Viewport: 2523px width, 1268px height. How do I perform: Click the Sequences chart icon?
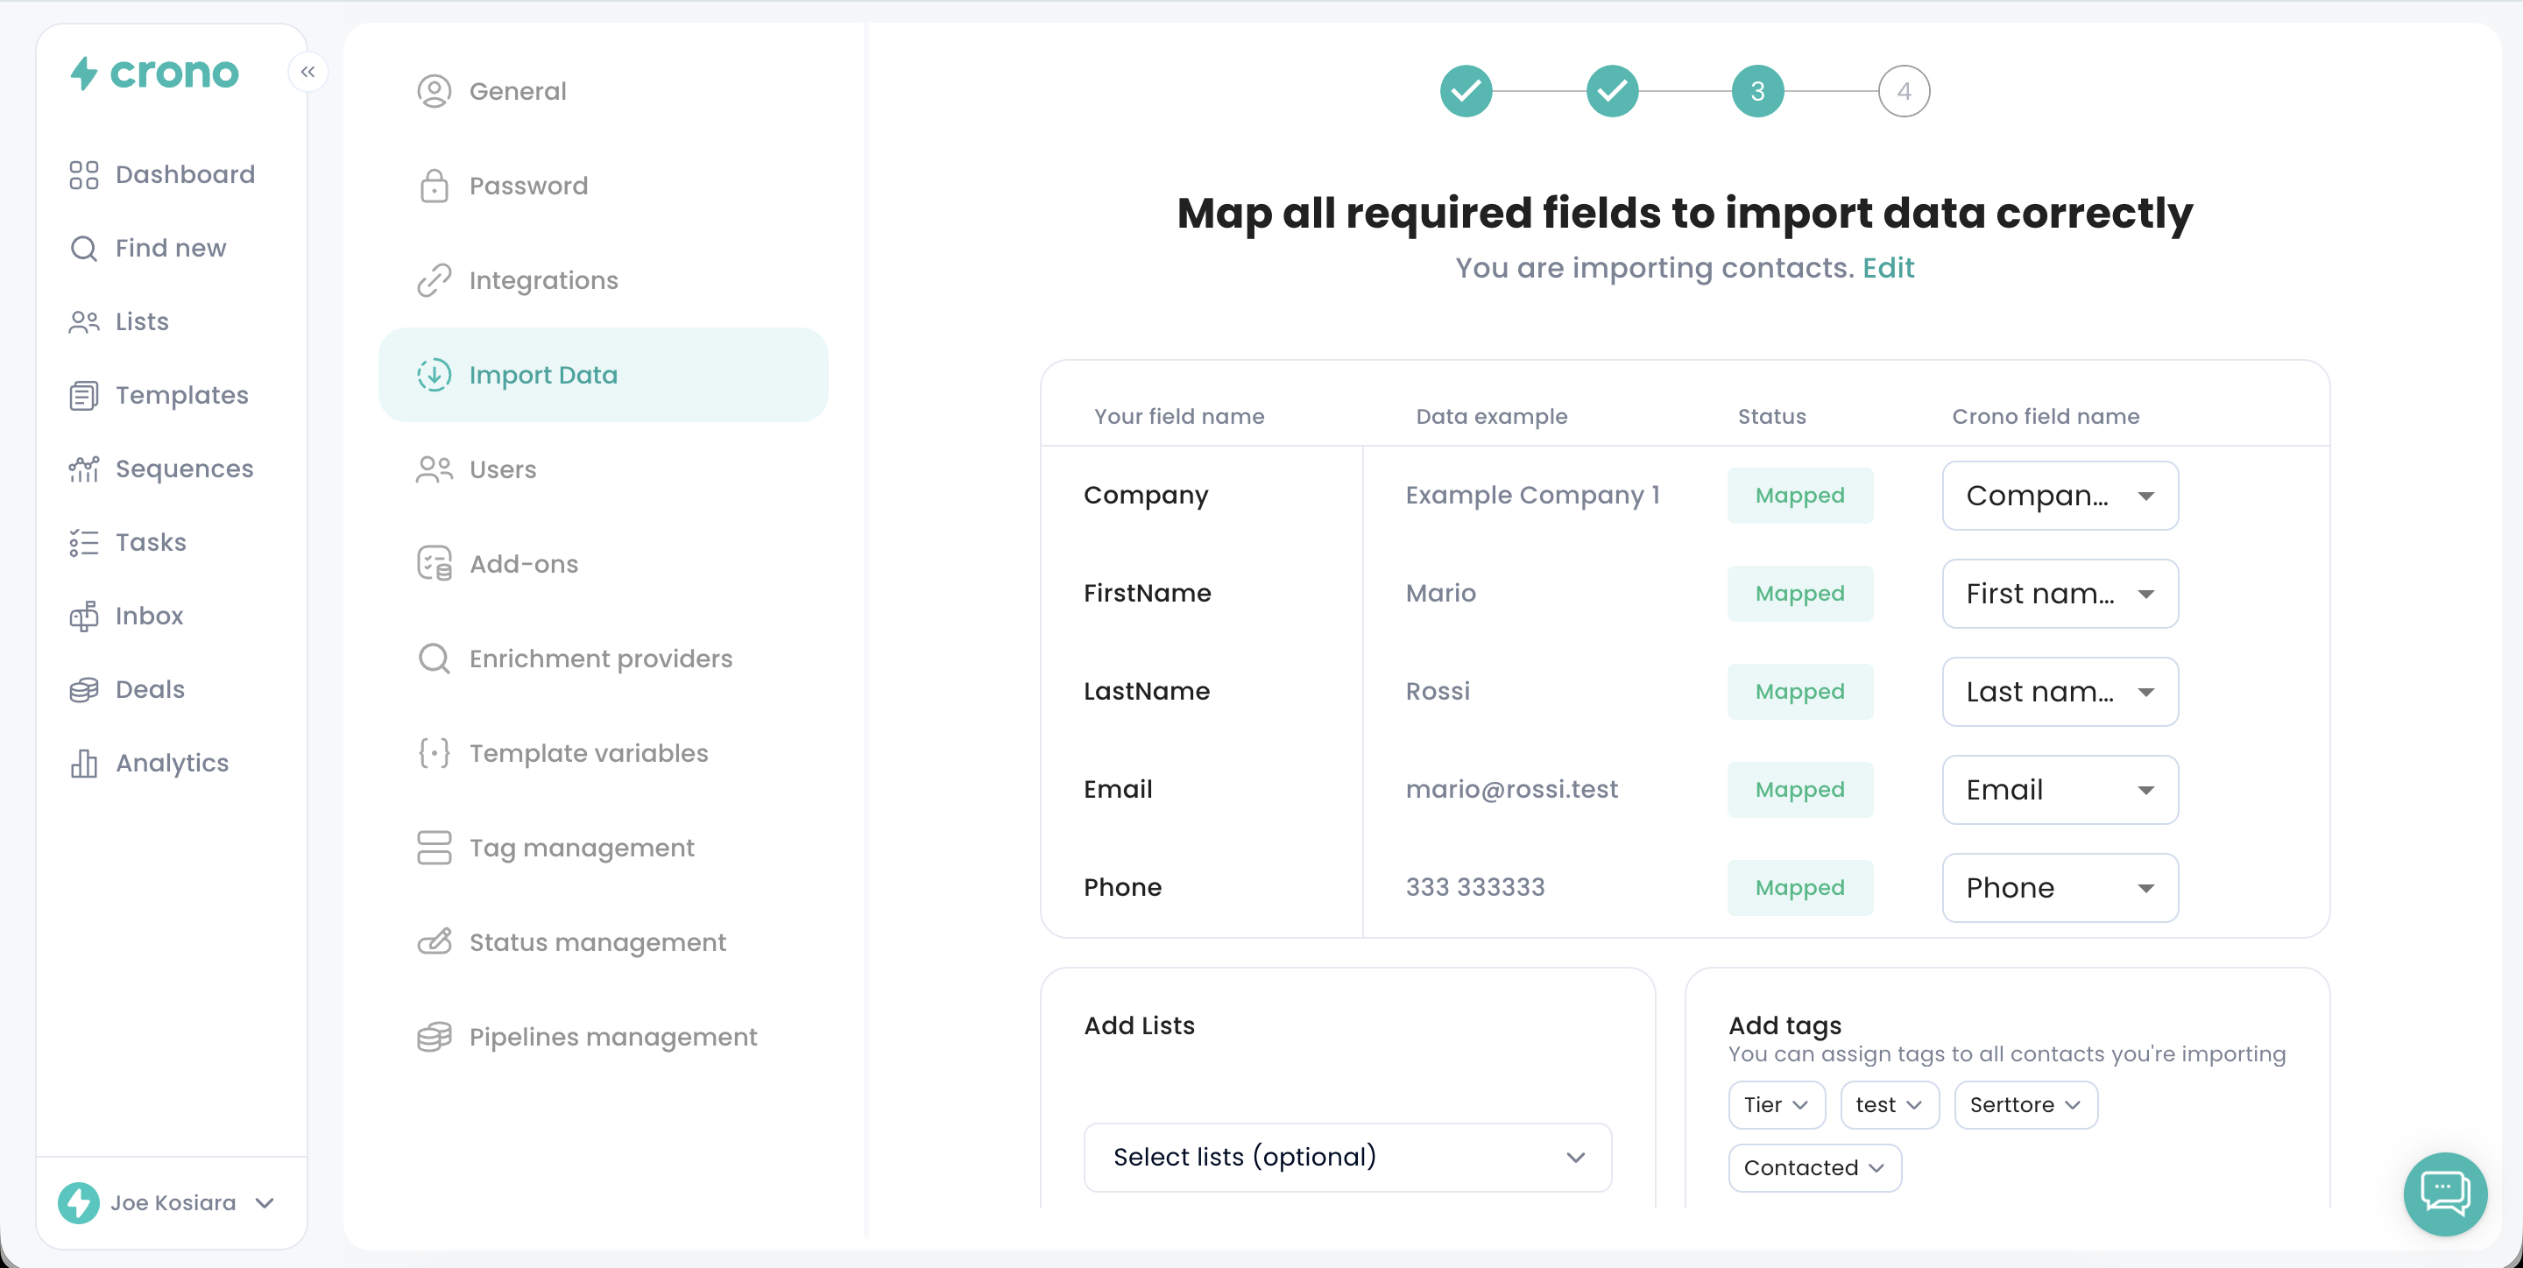(84, 469)
